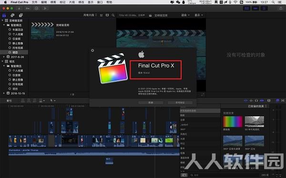Open the Apple menu

[x=5, y=2]
